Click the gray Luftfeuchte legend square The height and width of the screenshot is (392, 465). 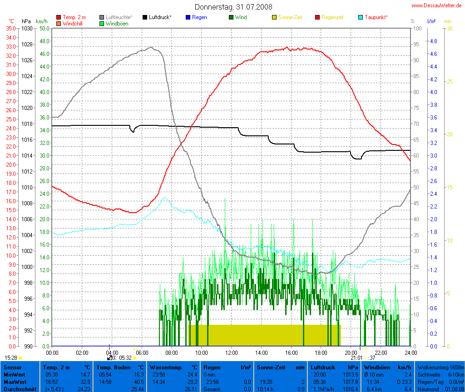pyautogui.click(x=102, y=17)
